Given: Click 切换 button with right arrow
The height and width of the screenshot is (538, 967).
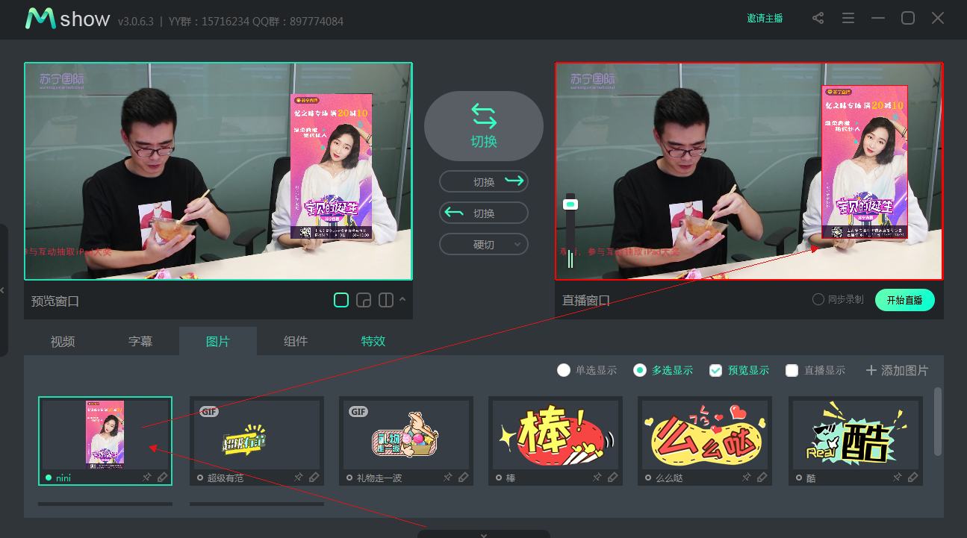Looking at the screenshot, I should tap(484, 181).
